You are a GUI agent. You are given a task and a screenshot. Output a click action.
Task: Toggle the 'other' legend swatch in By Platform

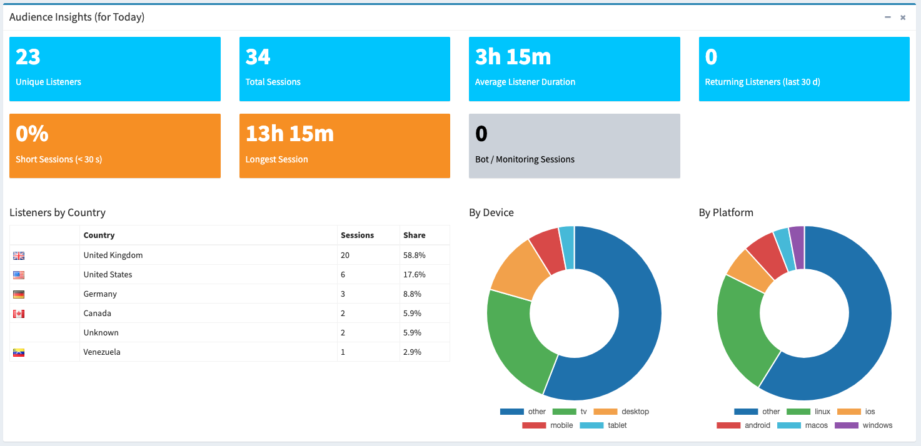pos(746,412)
